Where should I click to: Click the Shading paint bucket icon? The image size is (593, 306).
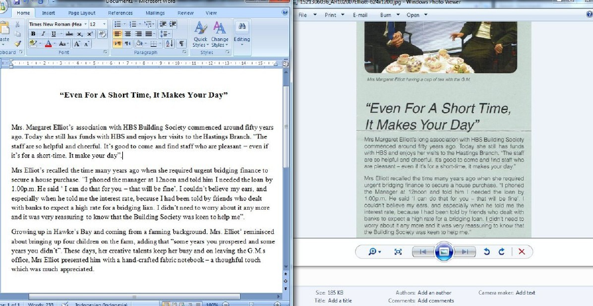tap(139, 44)
